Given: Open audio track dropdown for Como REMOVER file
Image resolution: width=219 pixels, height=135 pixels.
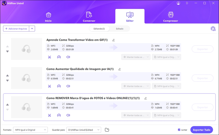Looking at the screenshot, I should click(136, 115).
